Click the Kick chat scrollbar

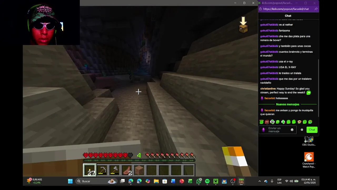(x=319, y=88)
